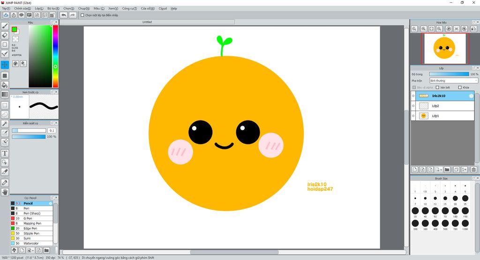Image resolution: width=480 pixels, height=260 pixels.
Task: Click the share/export icon in toolbar
Action: pos(14,15)
